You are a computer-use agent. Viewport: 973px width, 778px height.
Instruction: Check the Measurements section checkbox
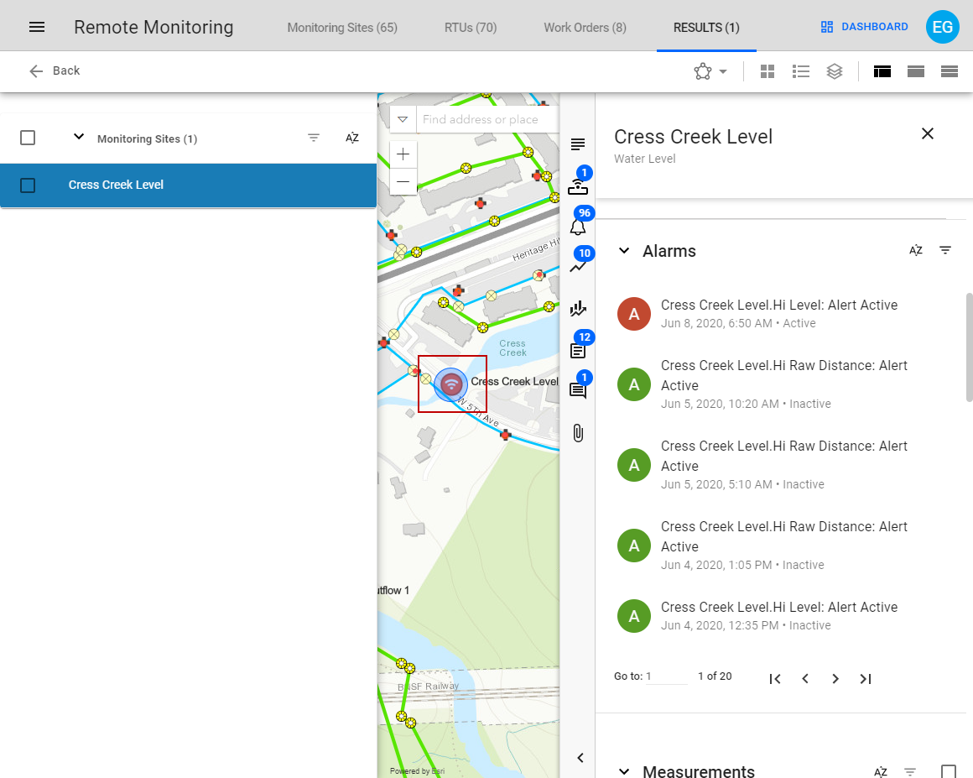point(949,770)
